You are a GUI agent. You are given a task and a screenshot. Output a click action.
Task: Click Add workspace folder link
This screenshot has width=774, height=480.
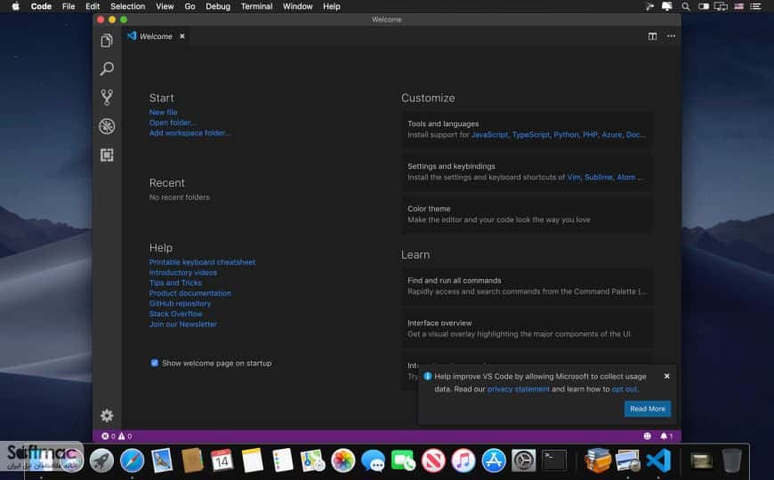pos(189,132)
